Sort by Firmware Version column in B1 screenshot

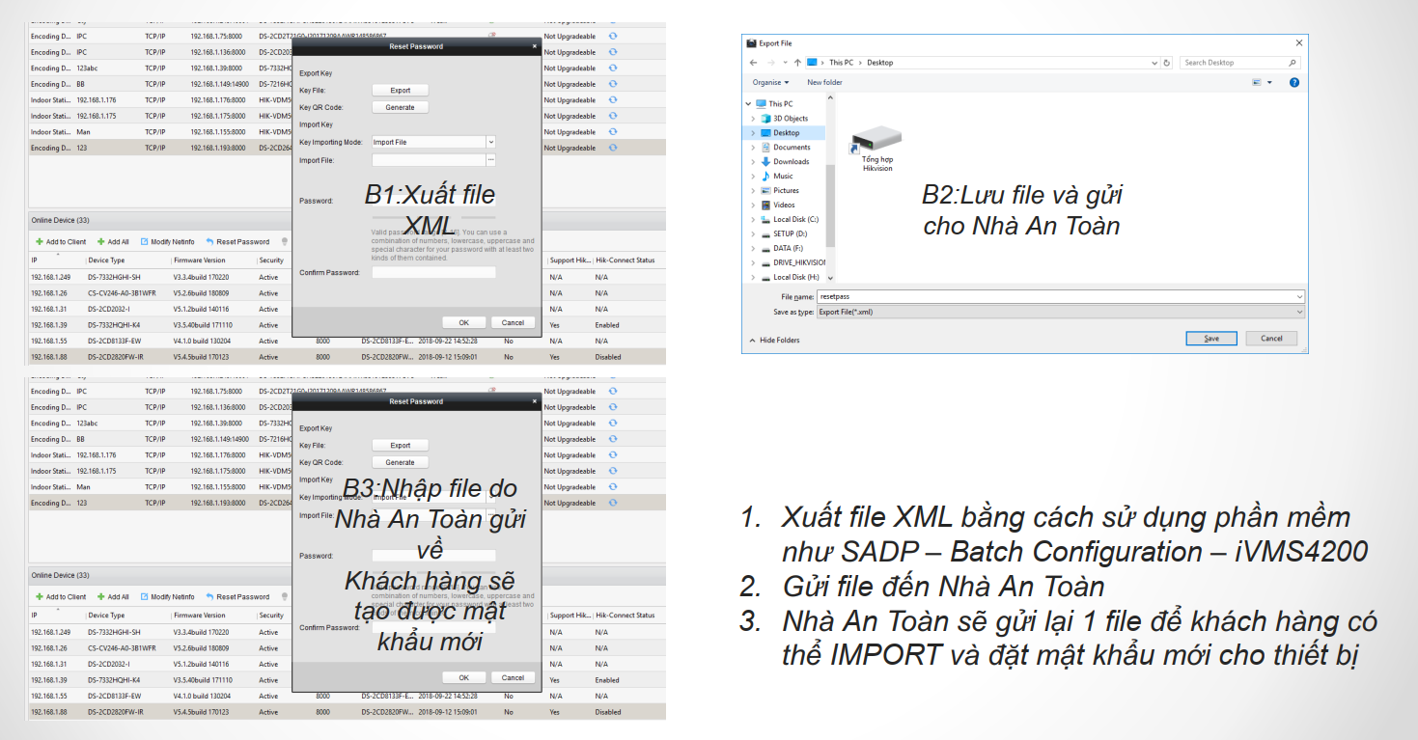point(198,260)
